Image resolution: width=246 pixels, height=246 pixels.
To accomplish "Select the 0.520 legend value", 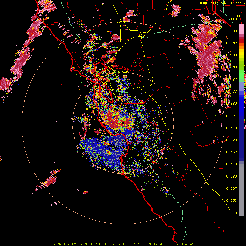I will 232,140.
